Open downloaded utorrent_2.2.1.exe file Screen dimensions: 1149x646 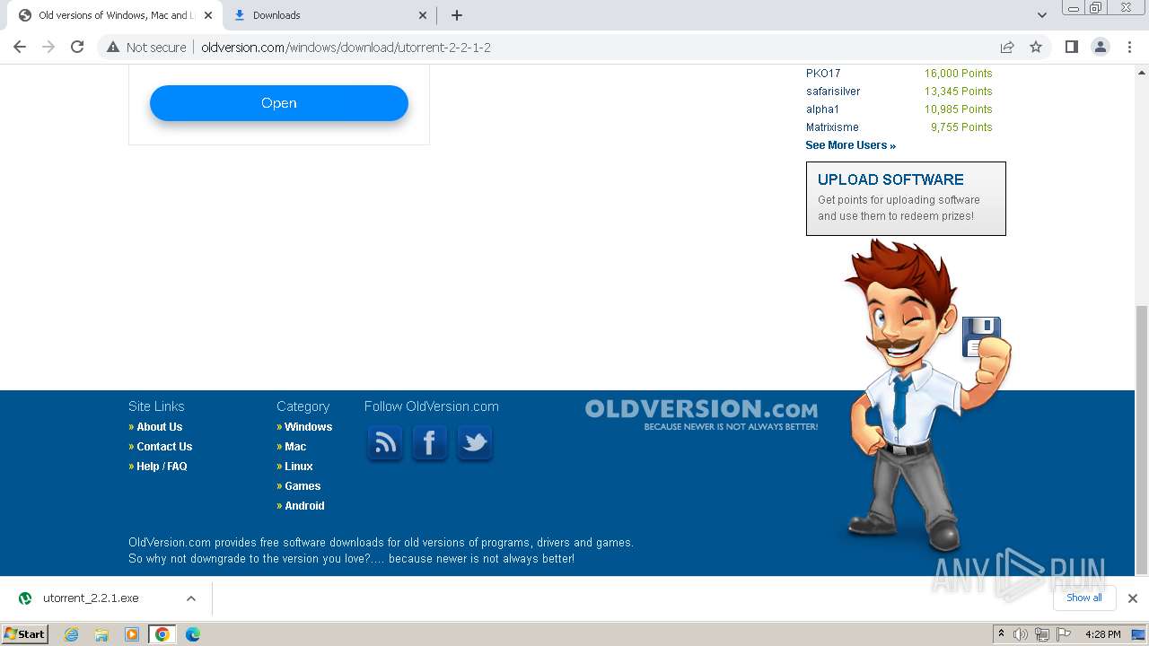[x=90, y=598]
